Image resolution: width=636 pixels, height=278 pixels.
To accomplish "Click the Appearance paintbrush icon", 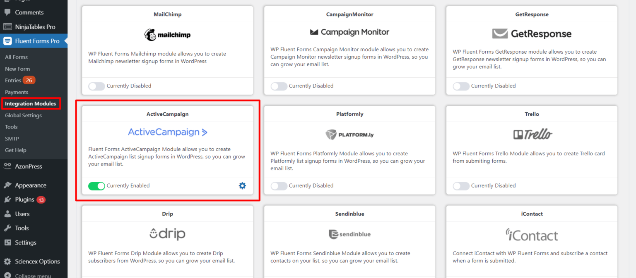I will (7, 185).
